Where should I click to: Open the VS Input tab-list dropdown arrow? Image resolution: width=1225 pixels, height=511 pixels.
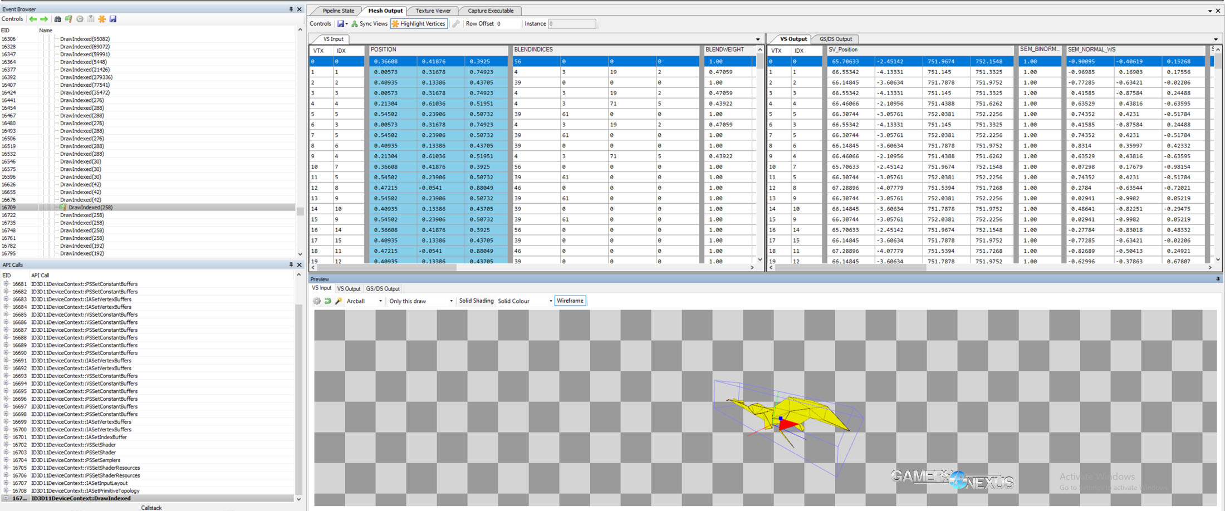point(758,40)
